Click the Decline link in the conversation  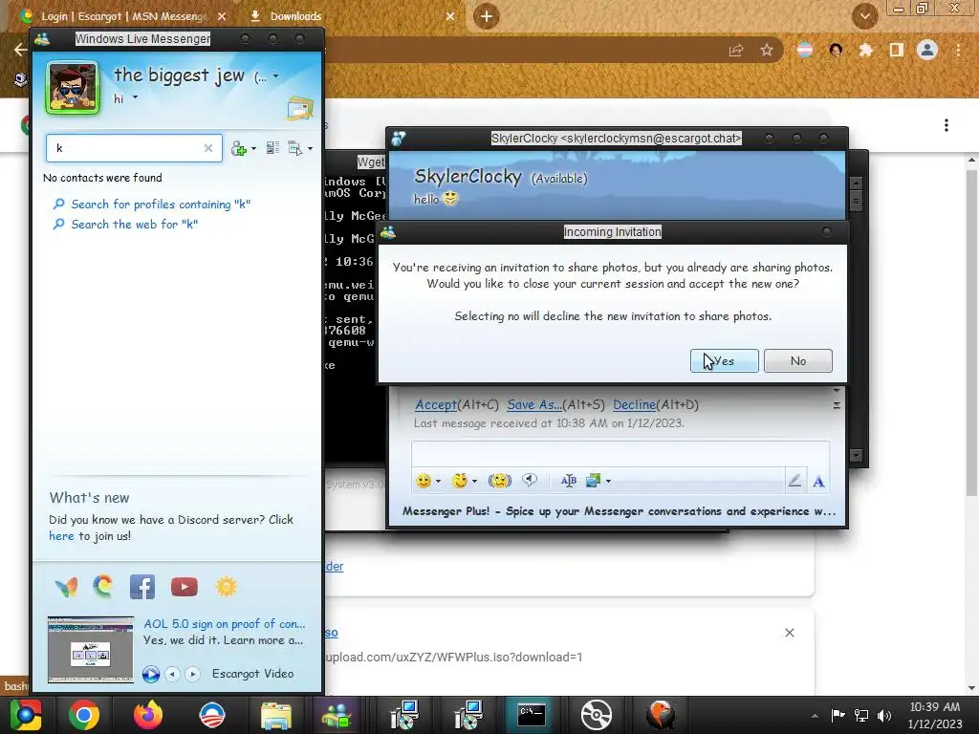[635, 404]
